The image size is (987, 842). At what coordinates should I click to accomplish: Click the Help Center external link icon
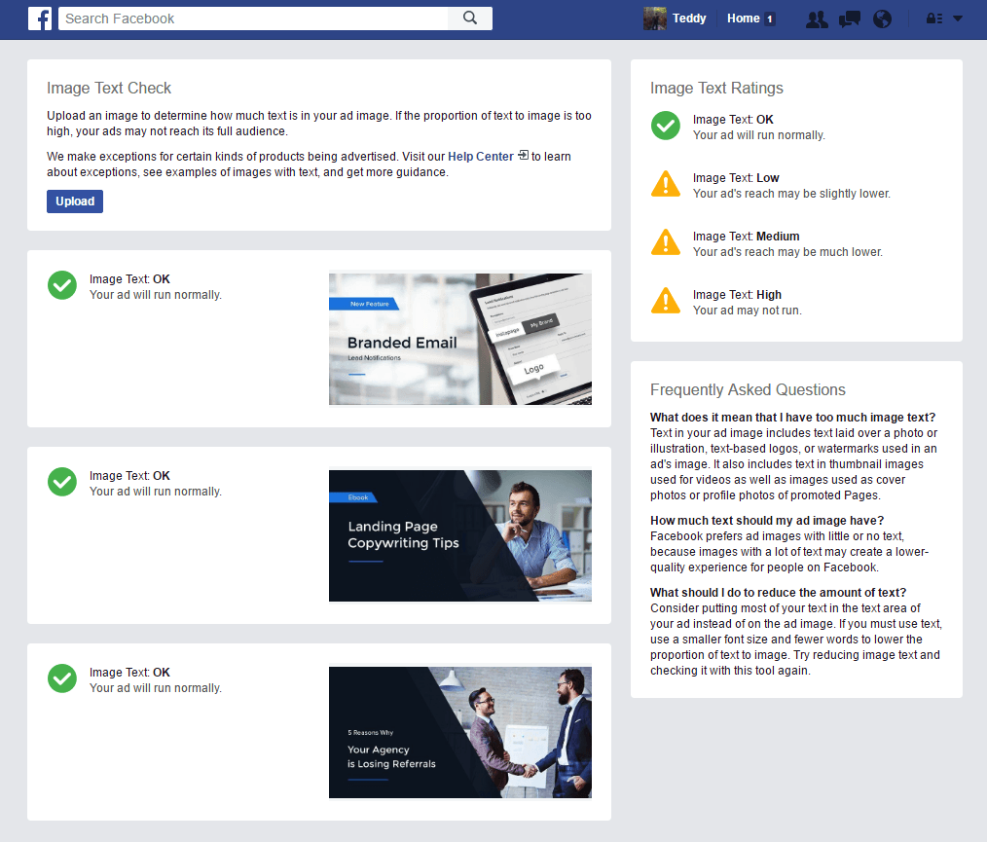(523, 156)
